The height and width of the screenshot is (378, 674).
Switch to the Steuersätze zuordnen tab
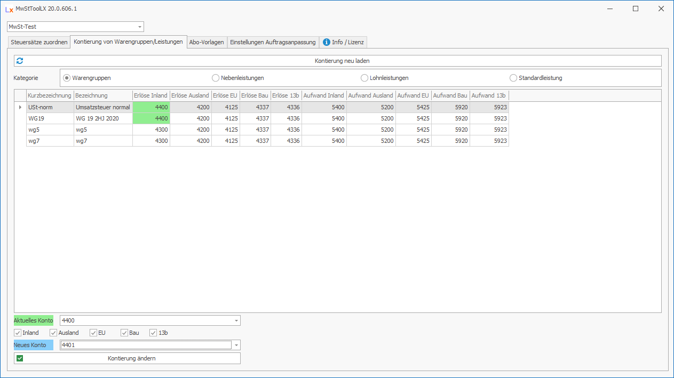(x=39, y=42)
